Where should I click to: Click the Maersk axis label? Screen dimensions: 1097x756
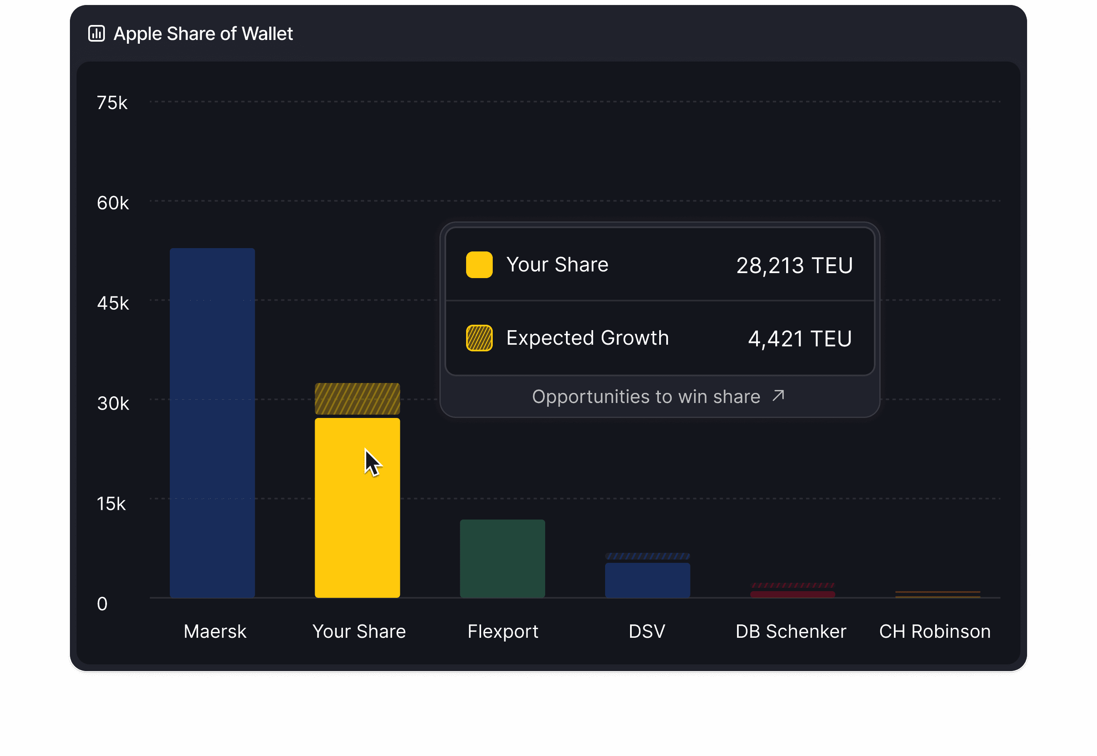coord(215,632)
